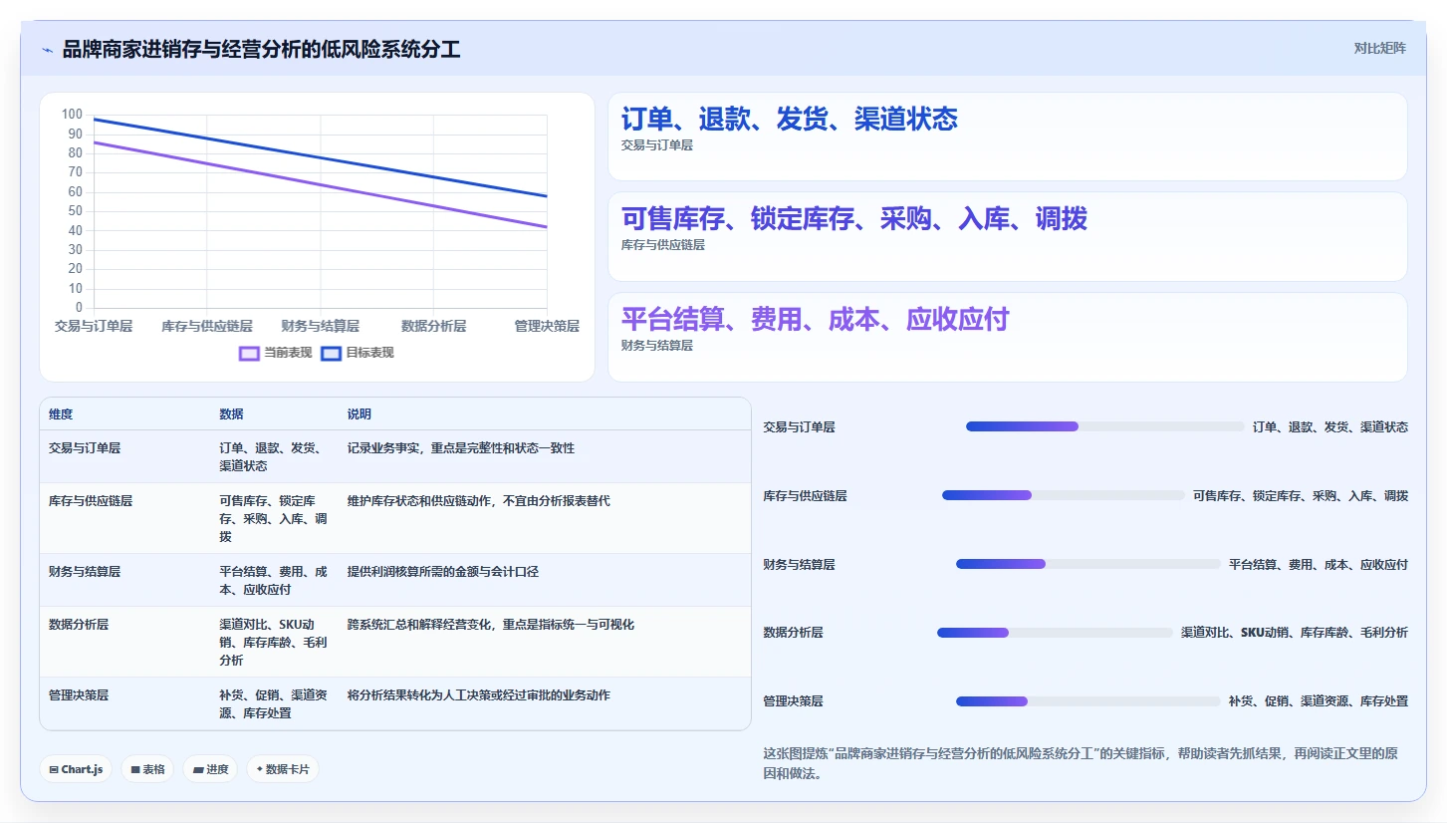Image resolution: width=1447 pixels, height=823 pixels.
Task: Click the table cell 补货、促销、渠道资源、库存处置
Action: click(274, 704)
